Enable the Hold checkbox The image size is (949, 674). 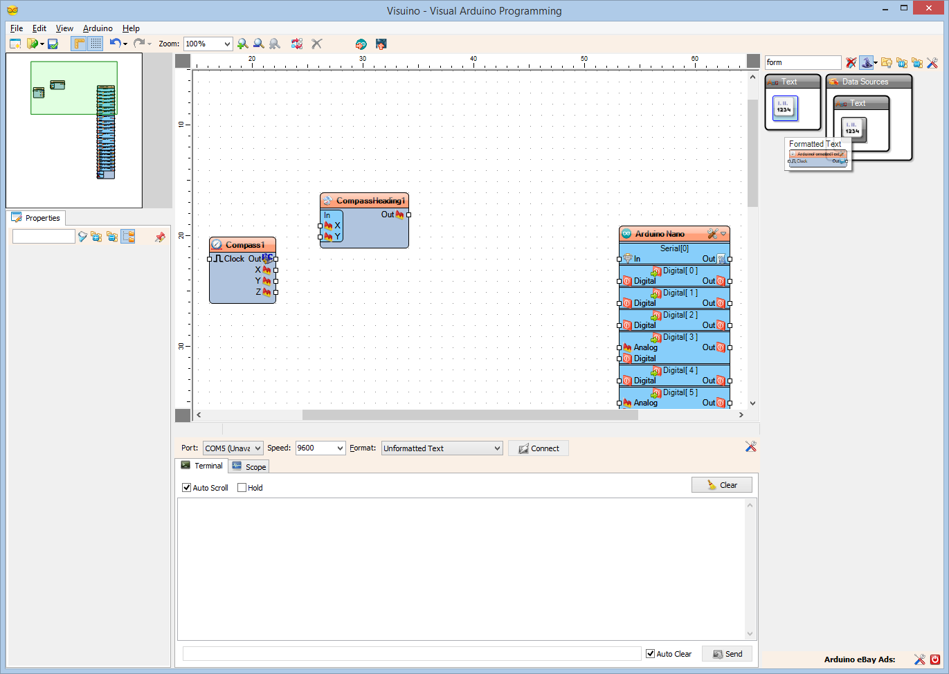tap(242, 488)
